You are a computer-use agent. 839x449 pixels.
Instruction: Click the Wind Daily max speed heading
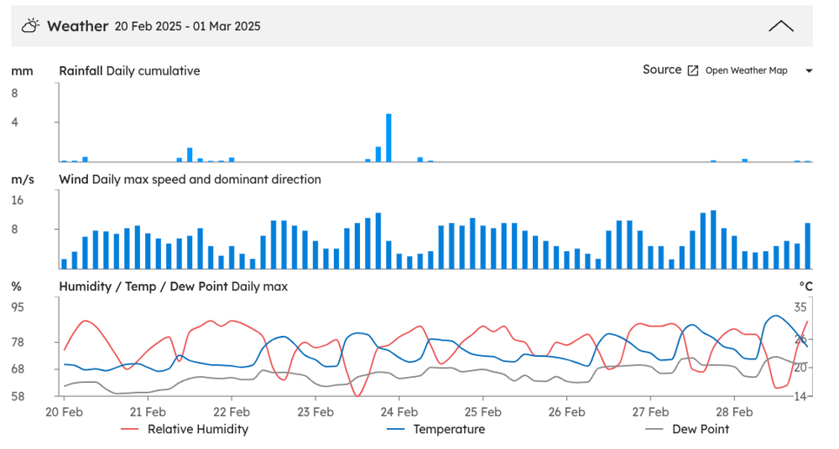point(190,179)
